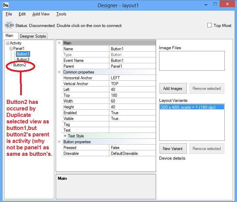
Task: Open the File menu
Action: click(x=9, y=14)
